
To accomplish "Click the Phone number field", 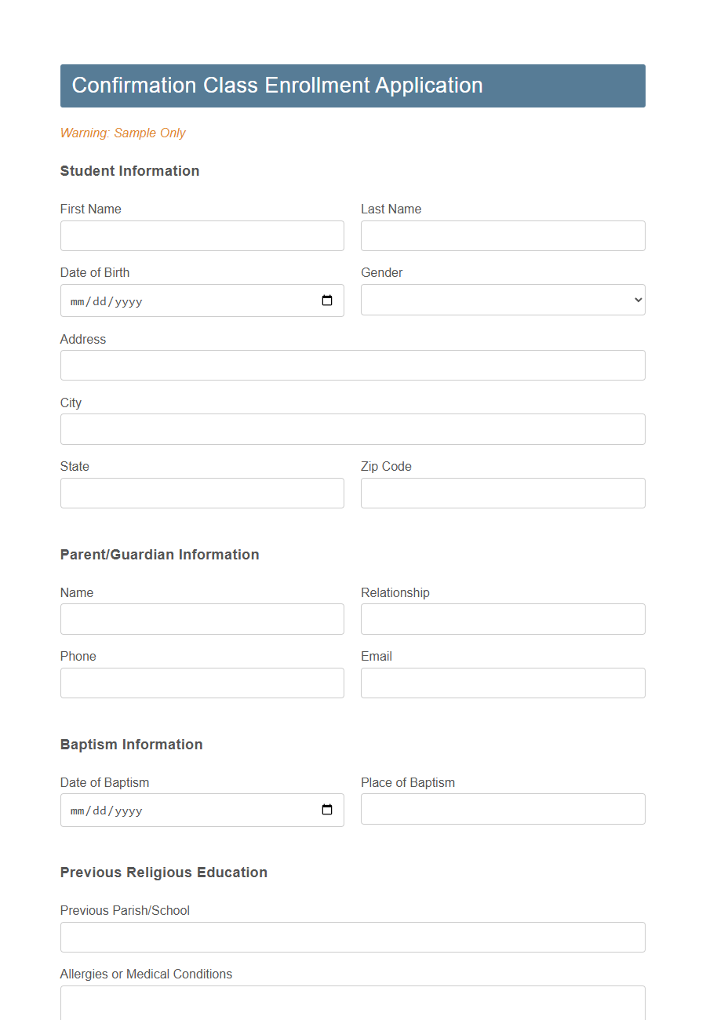I will pos(202,683).
